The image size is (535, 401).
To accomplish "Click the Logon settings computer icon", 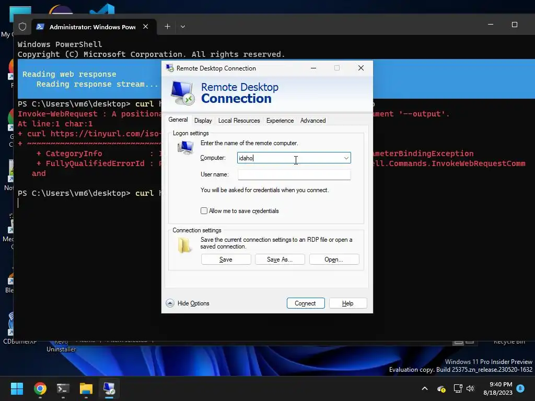I will point(185,148).
